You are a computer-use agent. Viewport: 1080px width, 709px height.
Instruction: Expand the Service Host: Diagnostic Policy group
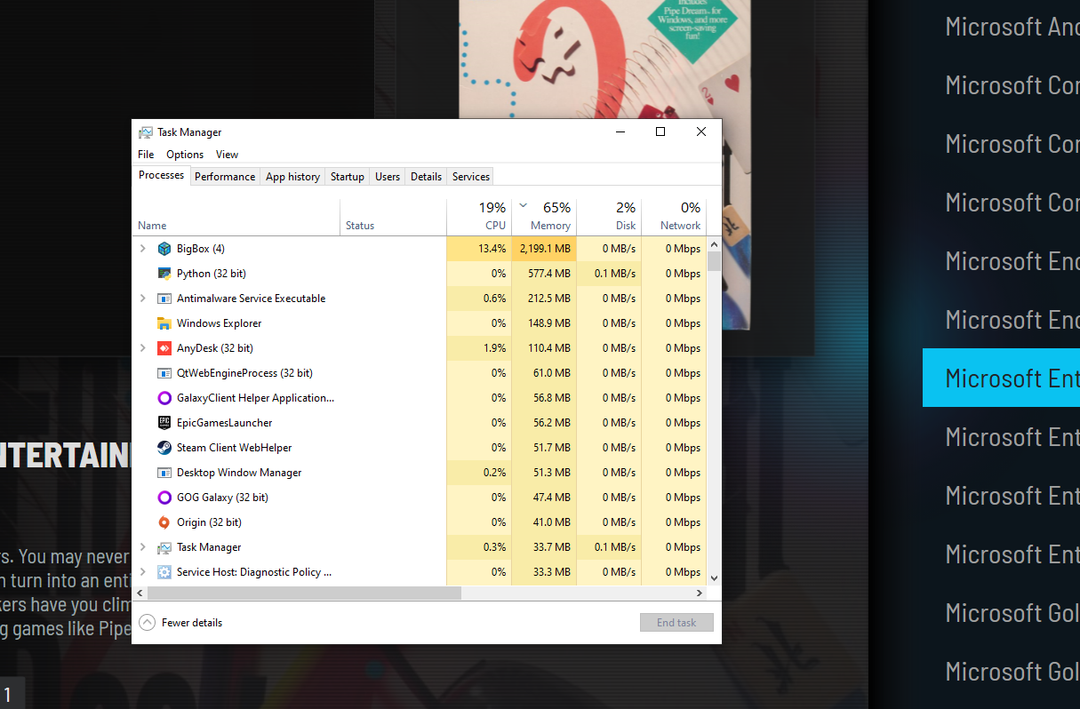(x=143, y=572)
